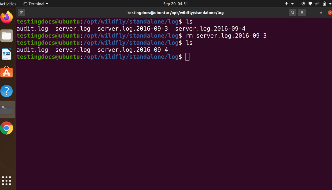The width and height of the screenshot is (332, 190).
Task: Click the terminal prompt cursor area
Action: 187,57
